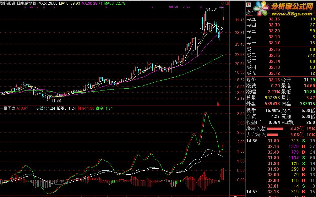Select the MA10: 29.63 label
Viewport: 316px width, 197px height.
[69, 3]
